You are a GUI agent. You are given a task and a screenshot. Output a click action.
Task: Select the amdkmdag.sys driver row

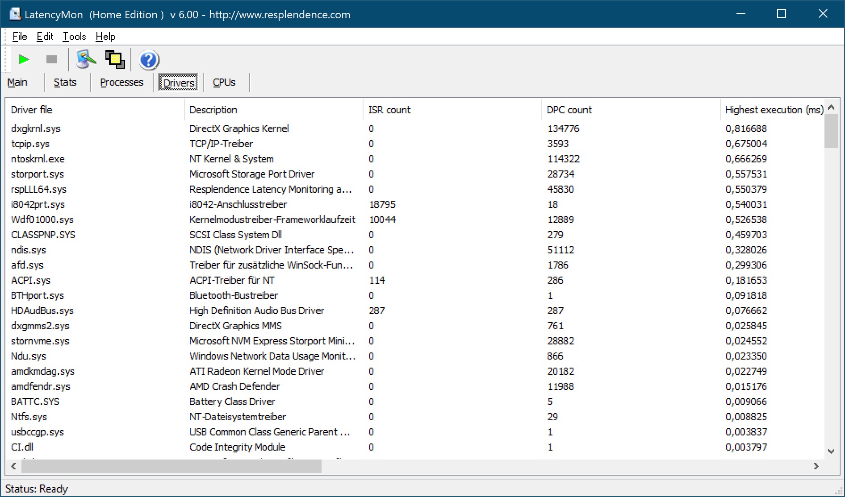(x=415, y=371)
